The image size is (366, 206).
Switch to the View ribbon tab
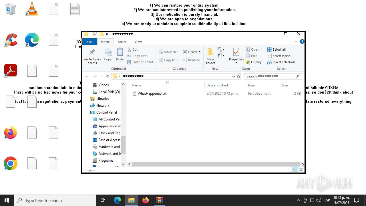pyautogui.click(x=138, y=42)
